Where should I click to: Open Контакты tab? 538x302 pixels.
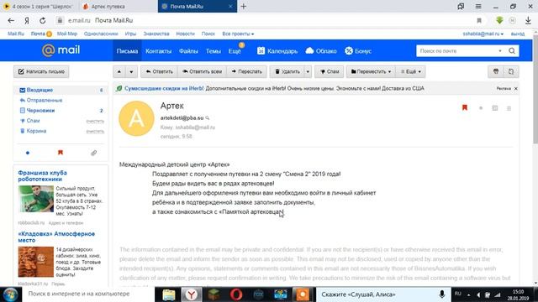158,51
